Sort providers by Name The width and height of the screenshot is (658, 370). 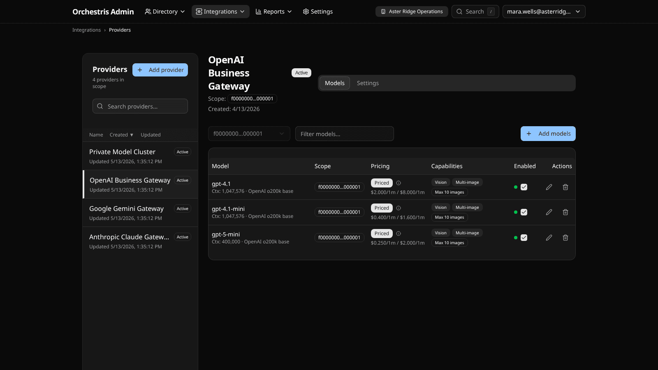pos(96,135)
